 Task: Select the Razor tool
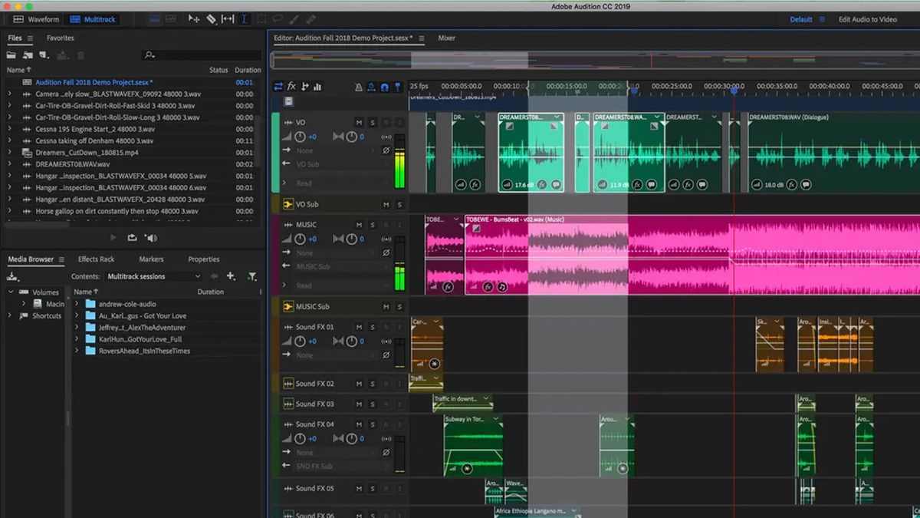point(211,18)
